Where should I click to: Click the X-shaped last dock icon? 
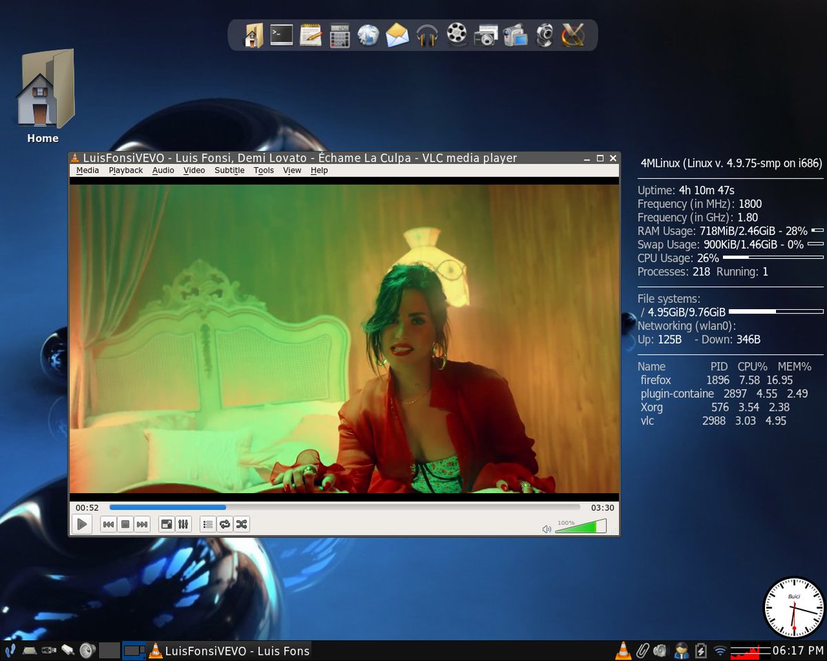[573, 34]
